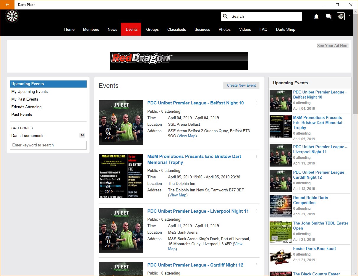The width and height of the screenshot is (358, 276).
Task: Go to the Home page
Action: click(69, 29)
